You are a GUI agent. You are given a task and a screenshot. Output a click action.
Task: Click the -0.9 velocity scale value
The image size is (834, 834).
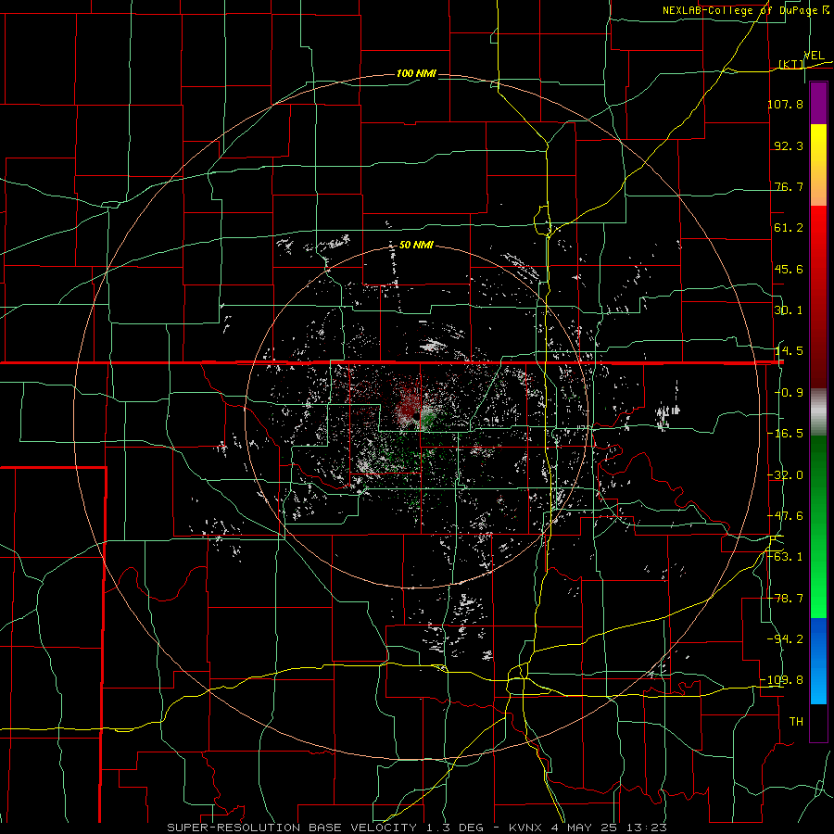(x=789, y=393)
